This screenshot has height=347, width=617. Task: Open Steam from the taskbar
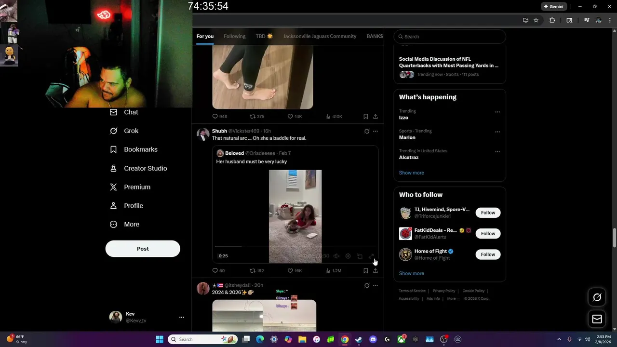[359, 339]
